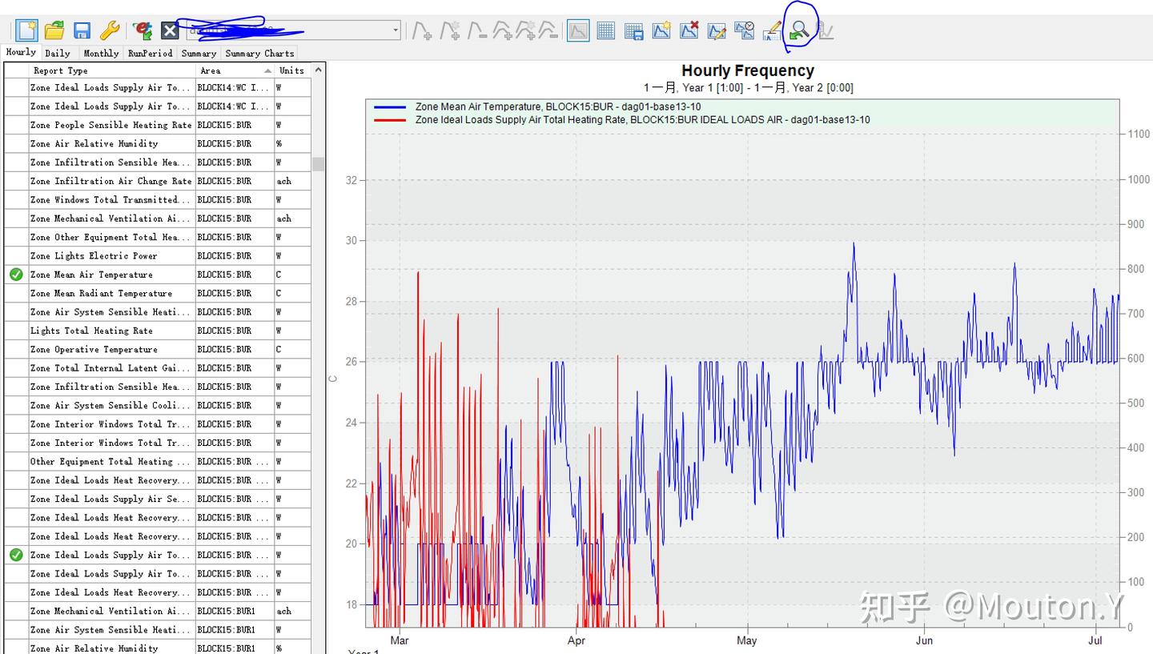The height and width of the screenshot is (654, 1153).
Task: Click the delete chart icon with red X
Action: click(689, 30)
